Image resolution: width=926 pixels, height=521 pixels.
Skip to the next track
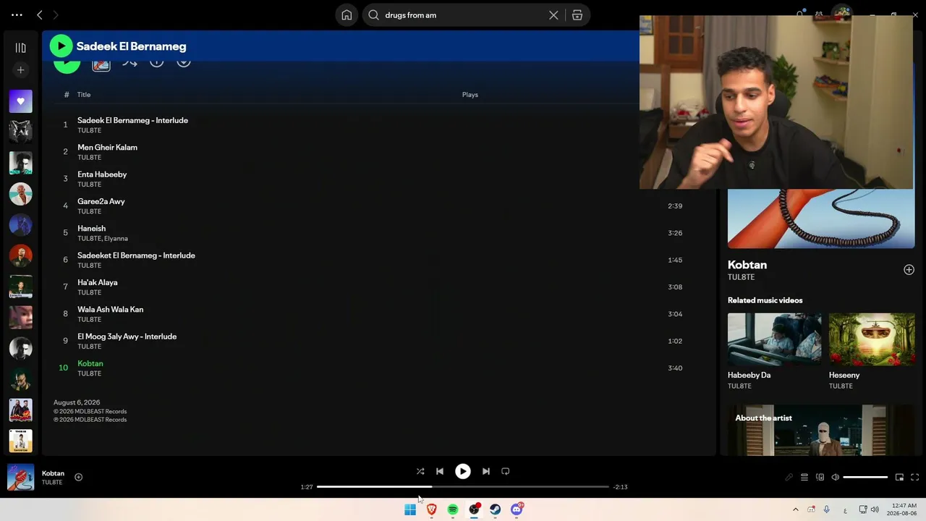click(x=486, y=471)
